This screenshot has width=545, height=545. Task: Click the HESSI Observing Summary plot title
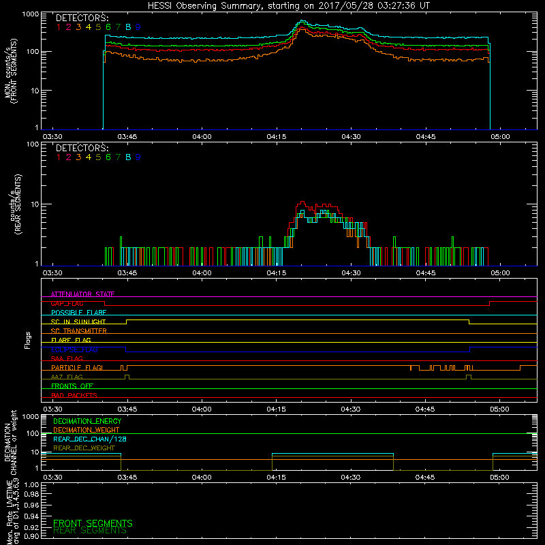[288, 6]
